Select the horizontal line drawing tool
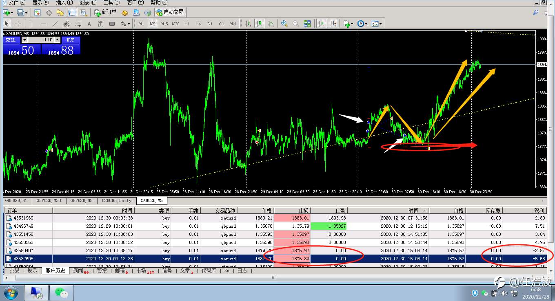 coord(44,24)
